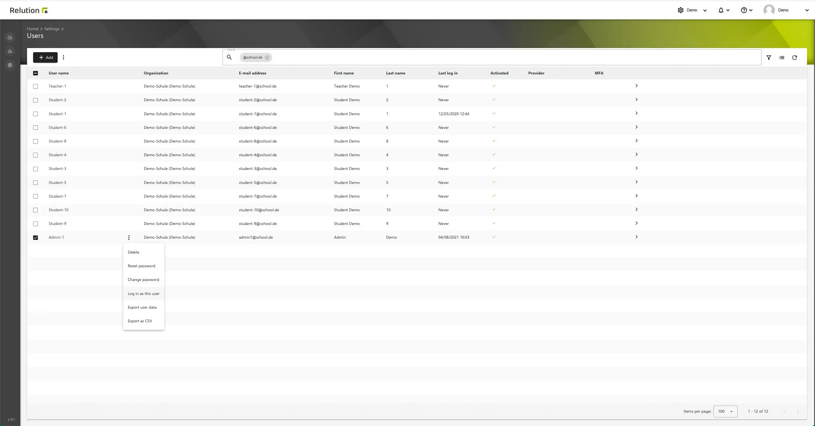Screen dimensions: 815x426
Task: Select Export user data
Action: pos(144,307)
